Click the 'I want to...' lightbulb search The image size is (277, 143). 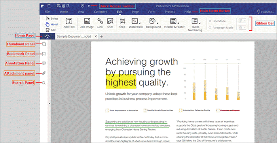266,12
